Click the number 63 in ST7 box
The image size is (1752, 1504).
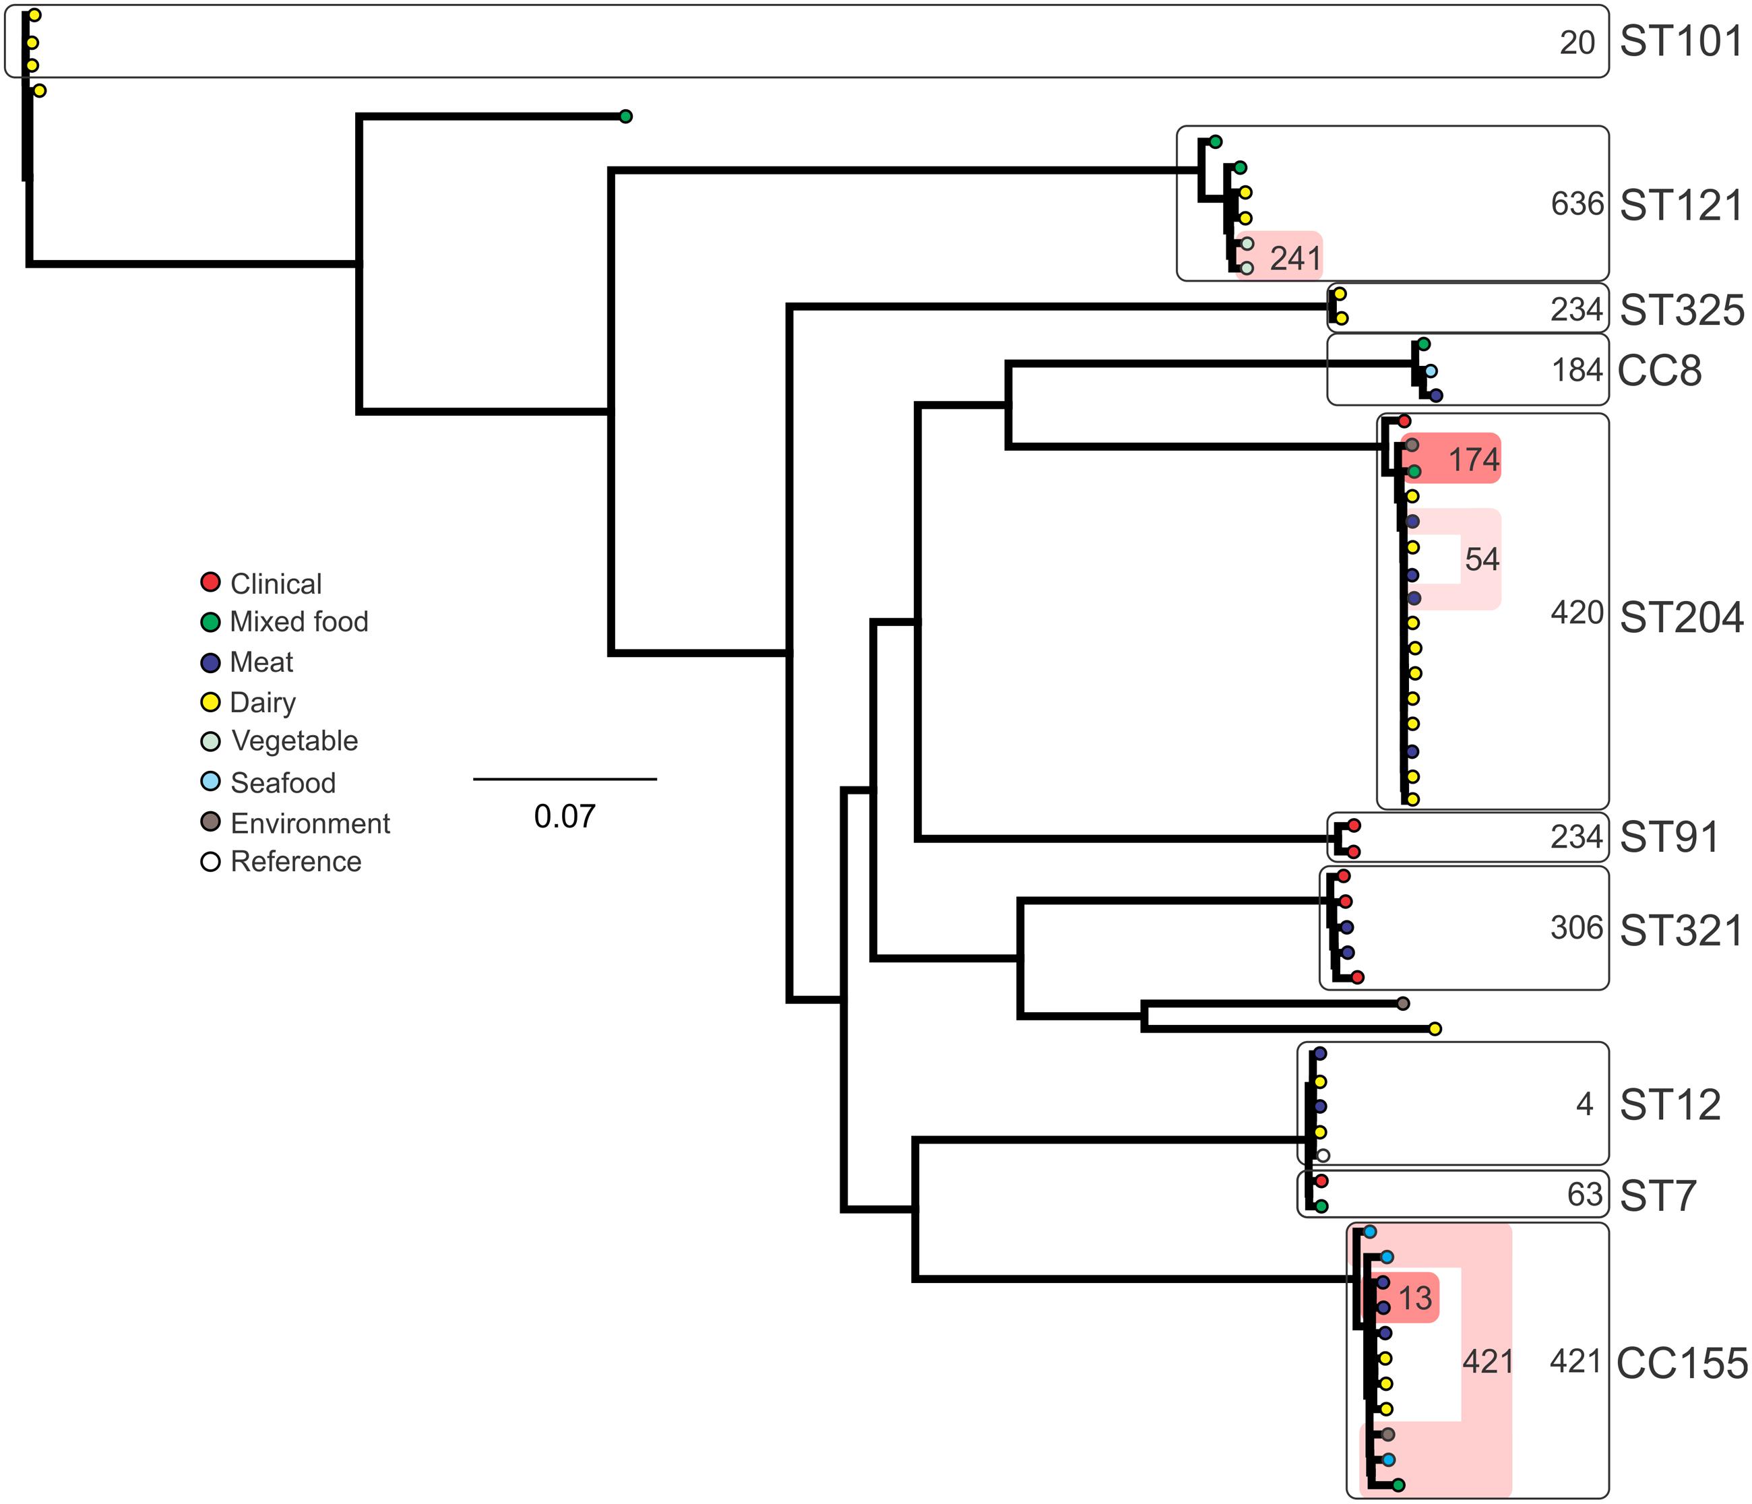pyautogui.click(x=1585, y=1195)
